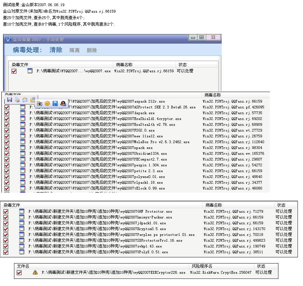Click 可以处理 status for GHF Protector.exe
The image size is (303, 286).
pyautogui.click(x=284, y=211)
